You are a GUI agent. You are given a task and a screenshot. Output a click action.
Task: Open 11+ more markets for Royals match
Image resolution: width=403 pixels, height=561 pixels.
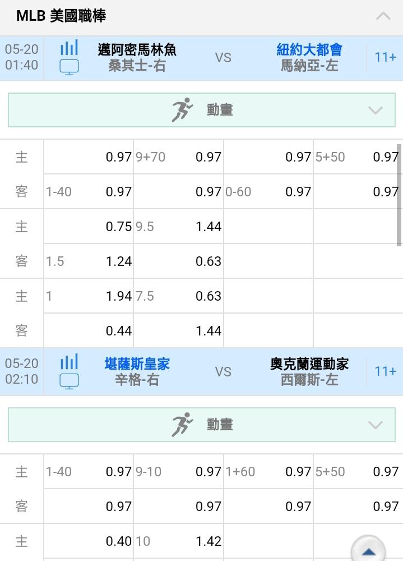coord(385,371)
